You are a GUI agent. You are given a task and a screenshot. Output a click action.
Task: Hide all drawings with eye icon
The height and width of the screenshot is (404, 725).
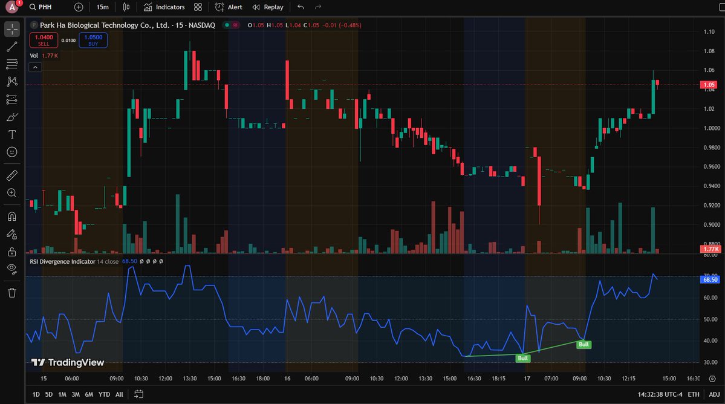point(12,269)
